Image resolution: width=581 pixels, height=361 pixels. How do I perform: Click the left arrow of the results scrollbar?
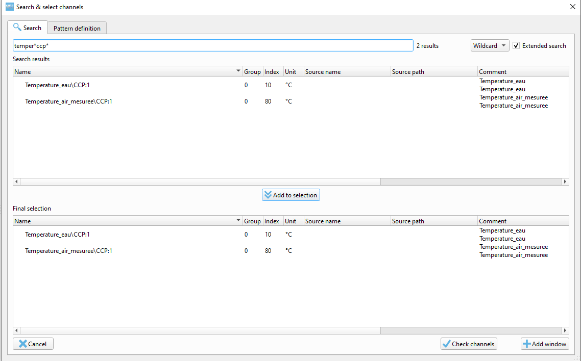pos(16,182)
